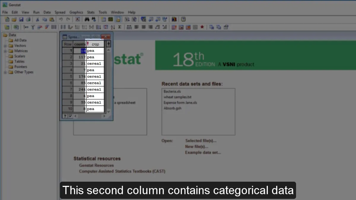Select the counts cell showing 244
Image resolution: width=356 pixels, height=200 pixels.
[80, 89]
